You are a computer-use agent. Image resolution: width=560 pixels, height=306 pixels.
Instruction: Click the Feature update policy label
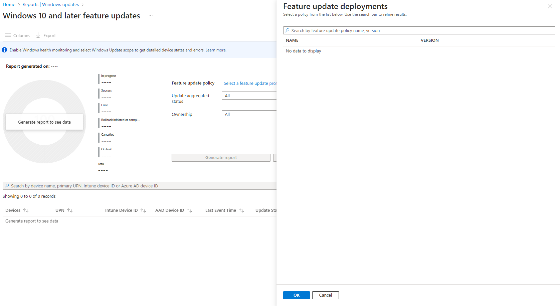pyautogui.click(x=193, y=83)
